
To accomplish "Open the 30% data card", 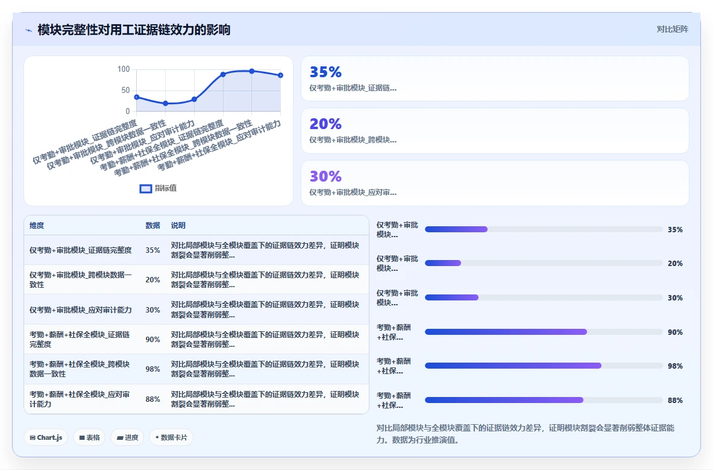I will [x=495, y=183].
